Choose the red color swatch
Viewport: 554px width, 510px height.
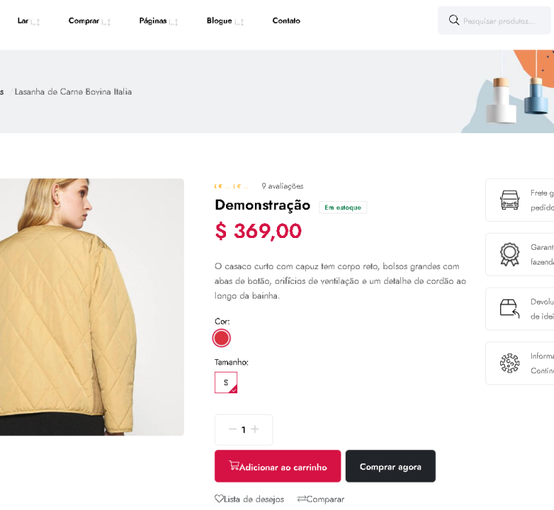coord(221,338)
